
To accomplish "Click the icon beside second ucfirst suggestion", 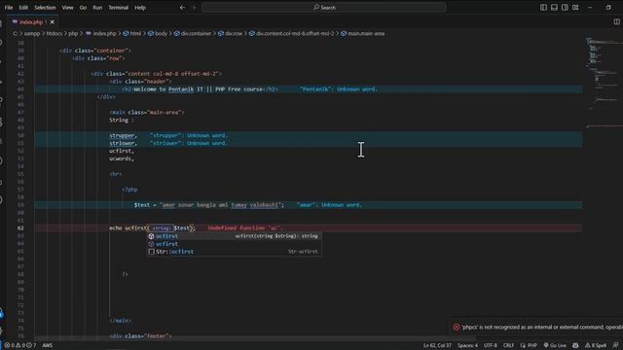I will click(x=151, y=244).
